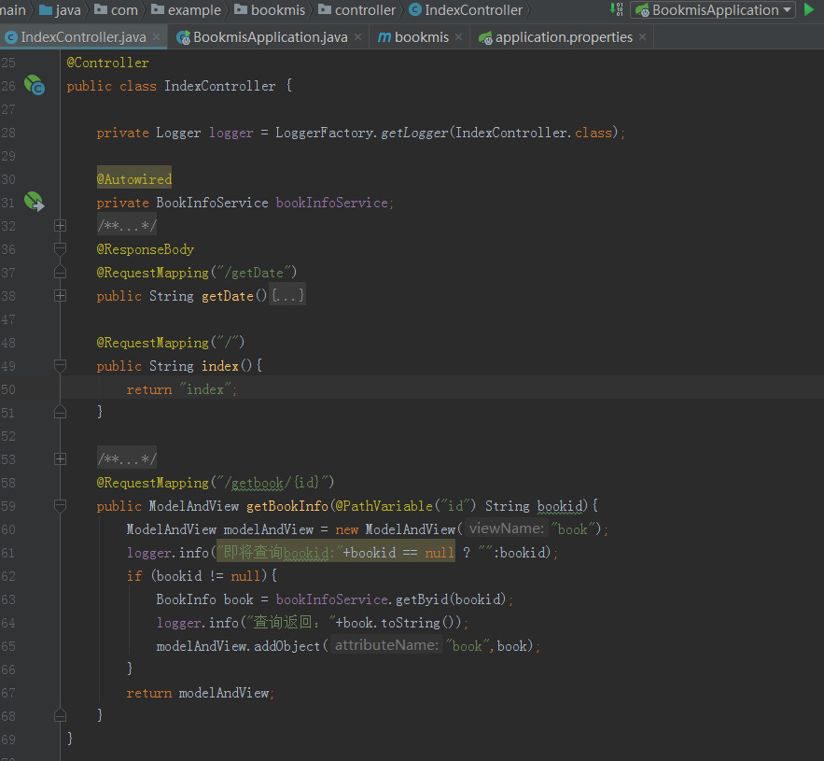Click folded /**...*/ comment text on line 53
The height and width of the screenshot is (761, 824).
pos(127,459)
